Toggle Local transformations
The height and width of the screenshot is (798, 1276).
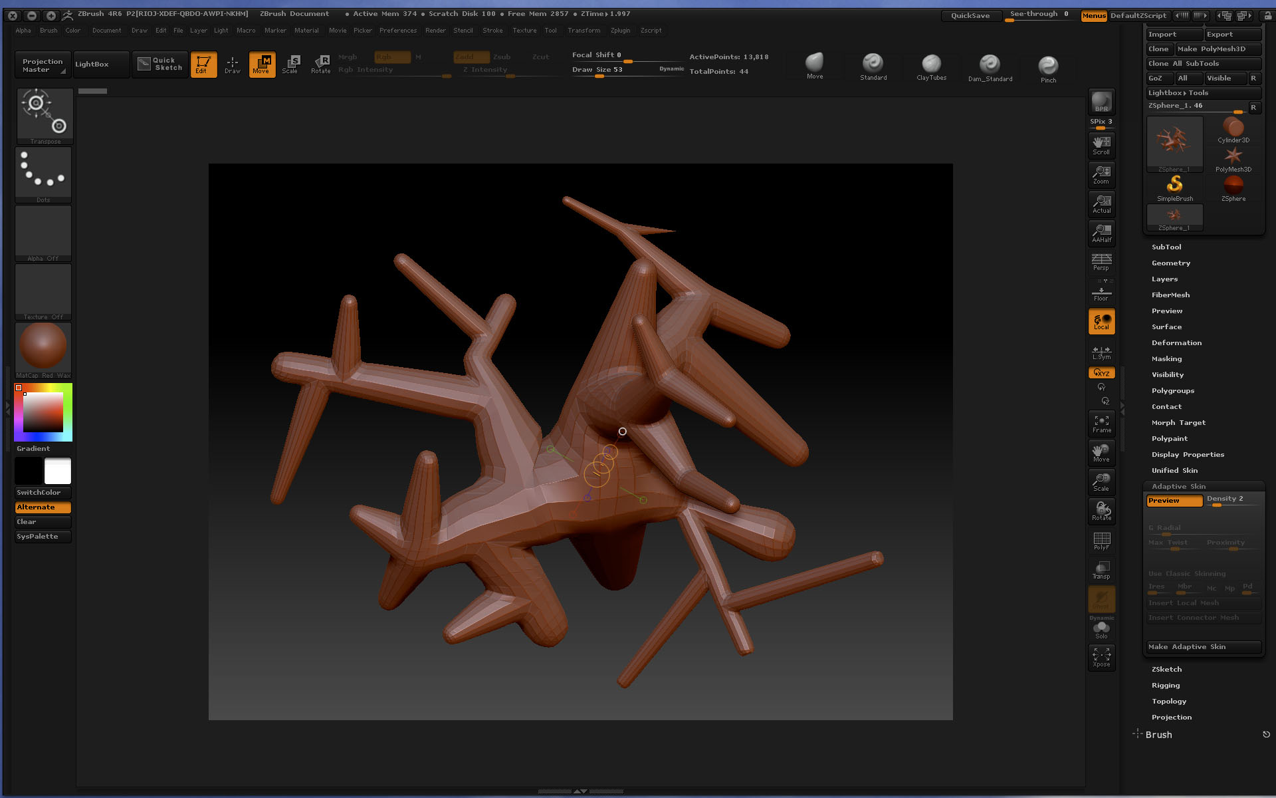[x=1101, y=321]
